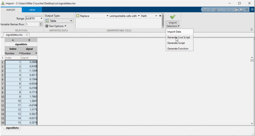Select column A header
255x136 pixels.
coord(13,40)
